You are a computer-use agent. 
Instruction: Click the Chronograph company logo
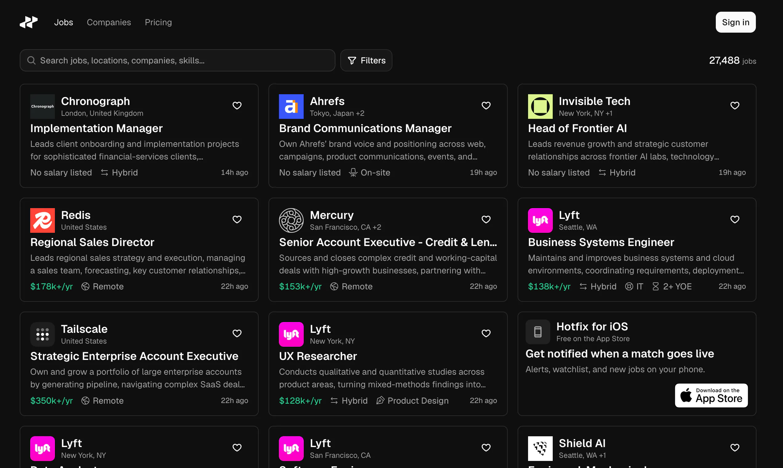[x=43, y=107]
